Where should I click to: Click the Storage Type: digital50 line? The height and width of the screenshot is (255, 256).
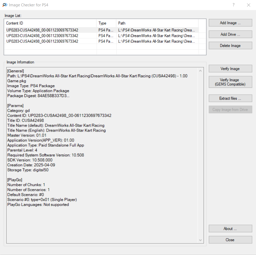[x=28, y=170]
